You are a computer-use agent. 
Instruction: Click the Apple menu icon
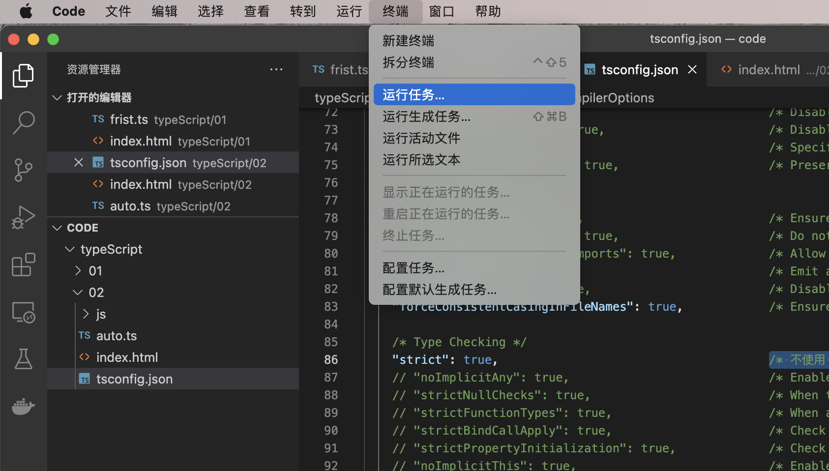[x=26, y=11]
